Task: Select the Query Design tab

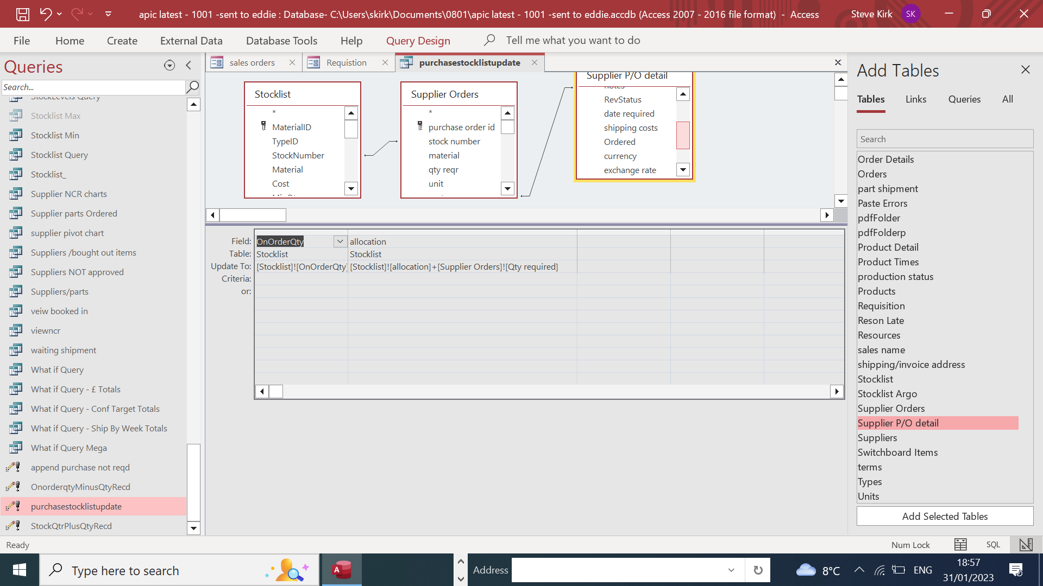Action: click(418, 41)
